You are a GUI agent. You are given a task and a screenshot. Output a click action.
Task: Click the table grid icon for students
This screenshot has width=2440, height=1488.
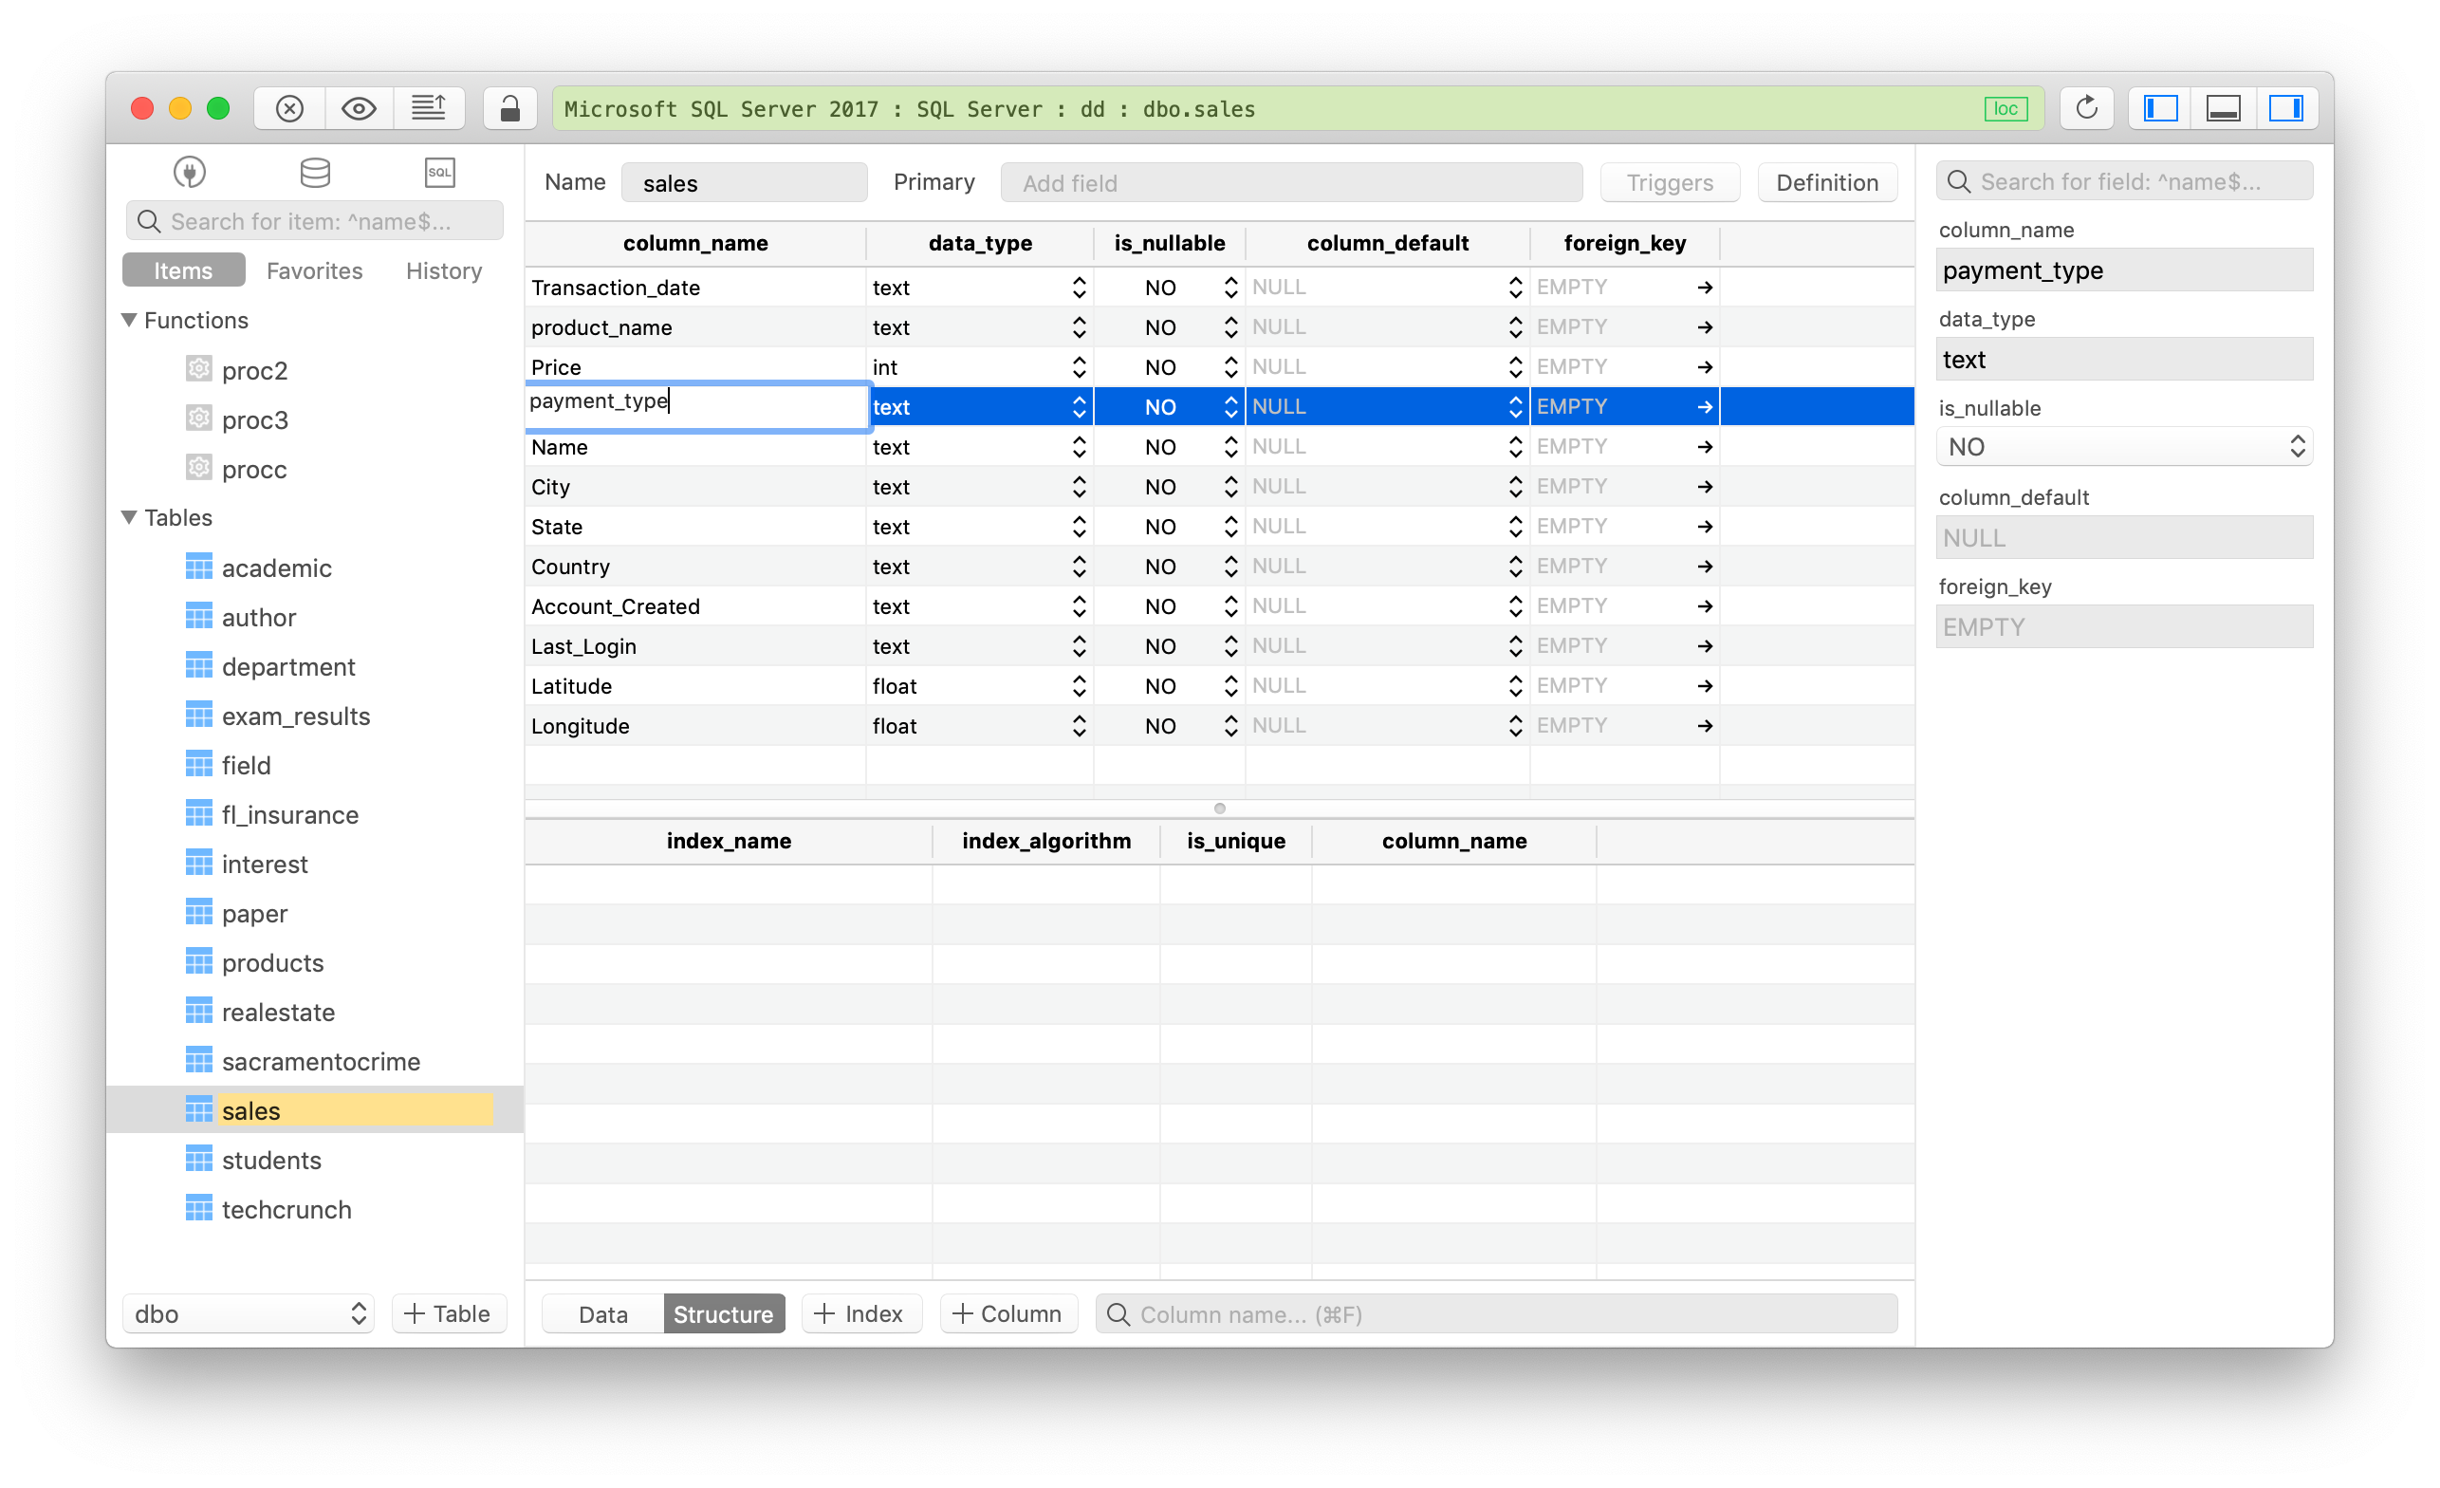pyautogui.click(x=198, y=1159)
